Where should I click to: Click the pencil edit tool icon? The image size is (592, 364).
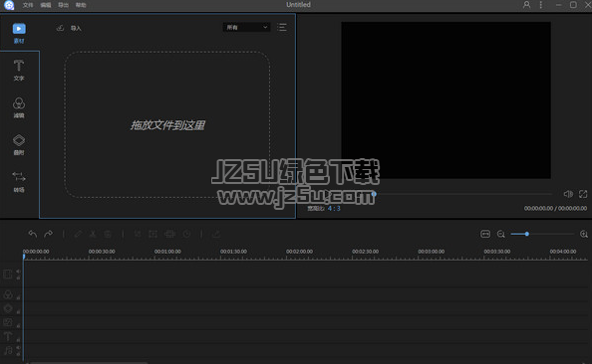(78, 234)
